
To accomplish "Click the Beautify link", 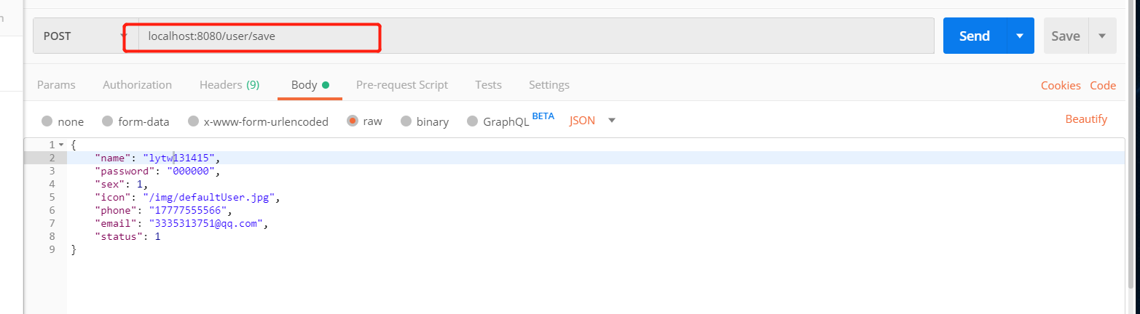I will tap(1085, 119).
